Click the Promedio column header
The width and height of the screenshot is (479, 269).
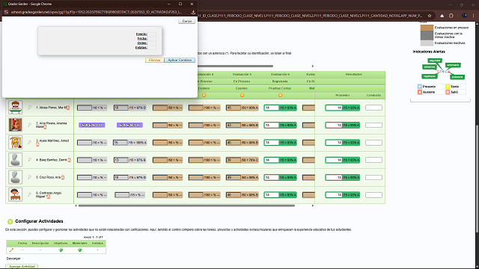pos(342,95)
